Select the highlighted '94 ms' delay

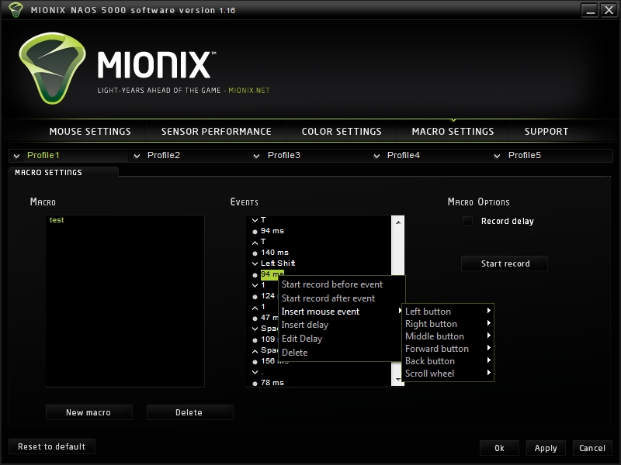pyautogui.click(x=272, y=274)
